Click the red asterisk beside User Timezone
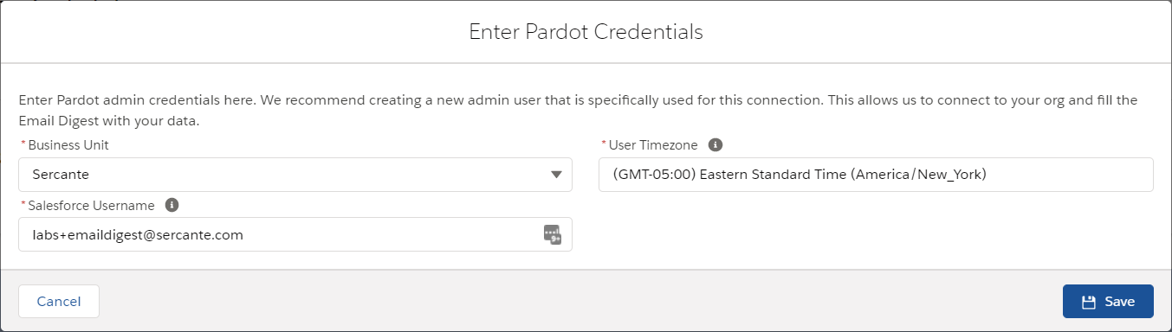Viewport: 1172px width, 332px height. (x=603, y=144)
